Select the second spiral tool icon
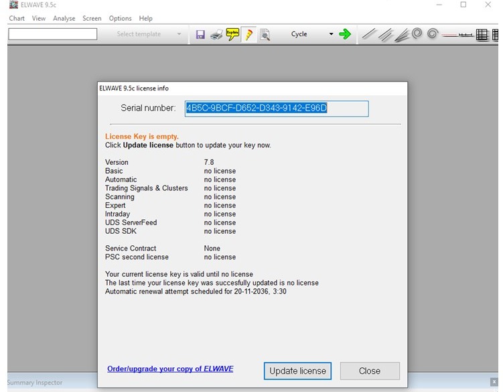 tap(433, 34)
